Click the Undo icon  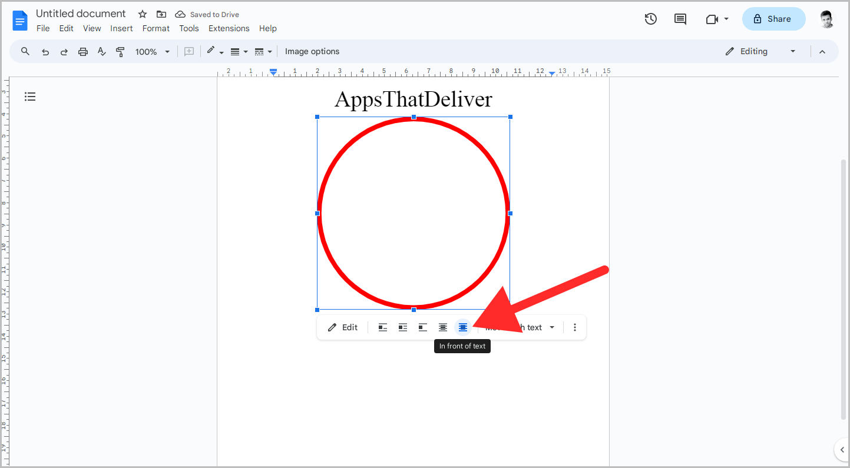pyautogui.click(x=45, y=51)
